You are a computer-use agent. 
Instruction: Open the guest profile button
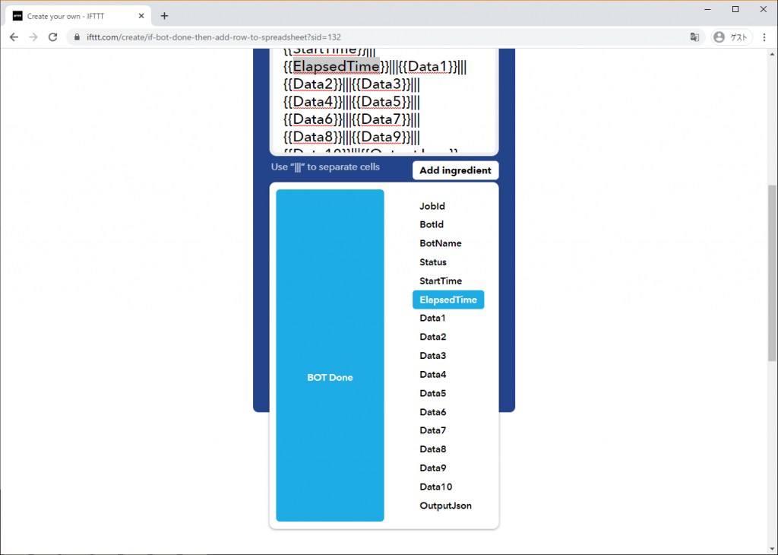(x=732, y=37)
